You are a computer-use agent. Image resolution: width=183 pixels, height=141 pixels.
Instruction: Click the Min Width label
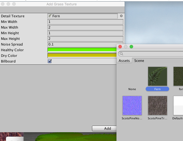(9, 22)
